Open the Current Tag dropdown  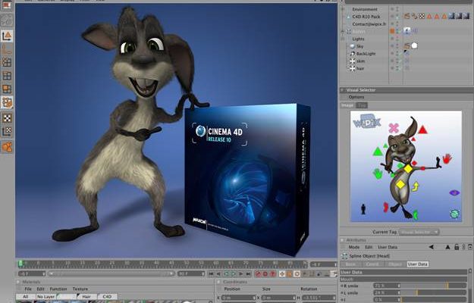pyautogui.click(x=419, y=232)
